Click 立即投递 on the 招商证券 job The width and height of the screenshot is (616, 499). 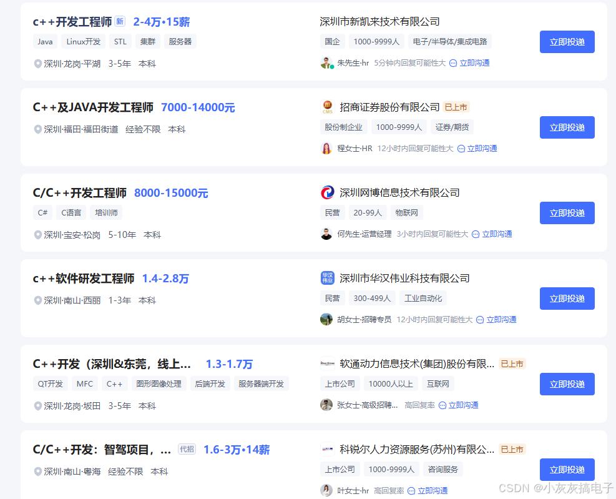click(567, 127)
